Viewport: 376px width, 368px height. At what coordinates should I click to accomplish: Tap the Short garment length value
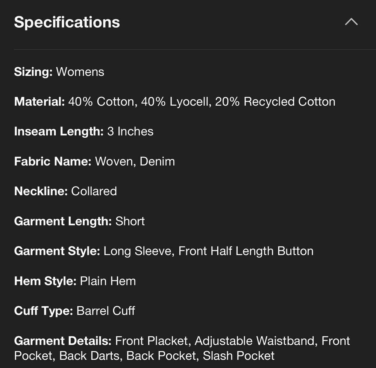[130, 221]
